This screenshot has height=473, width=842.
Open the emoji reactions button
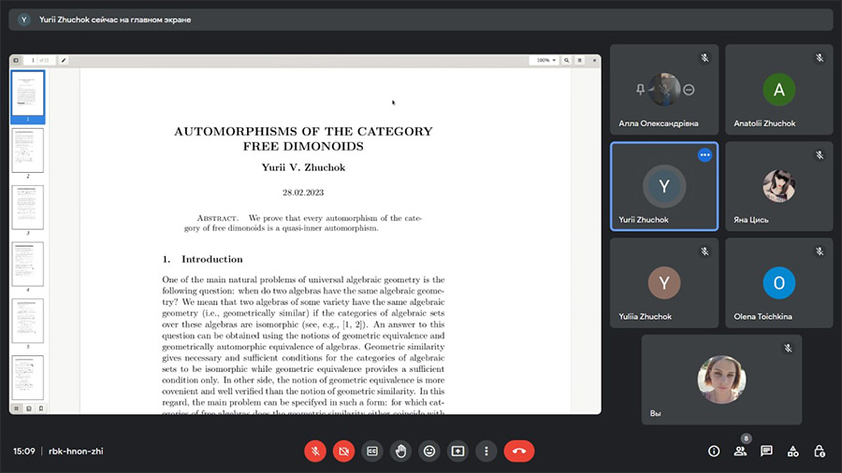tap(429, 451)
